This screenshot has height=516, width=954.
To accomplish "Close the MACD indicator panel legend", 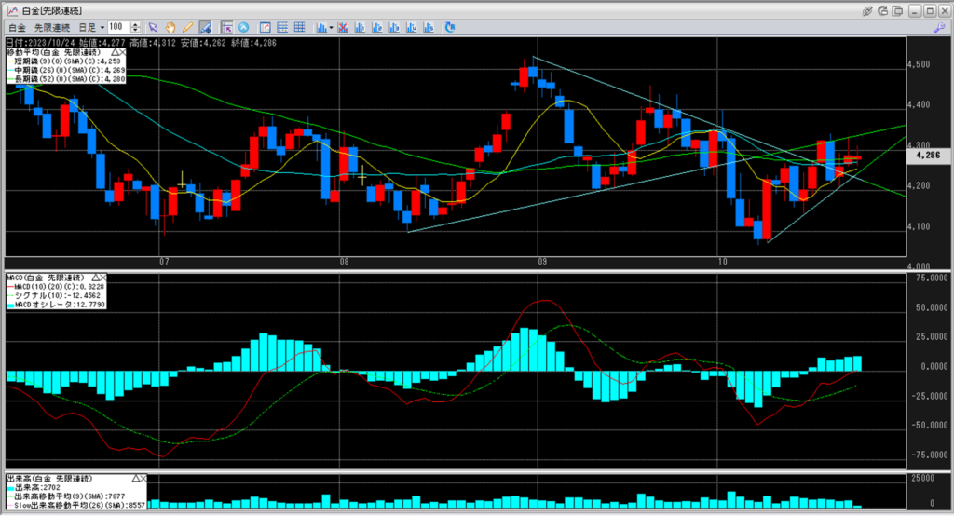I will coord(103,278).
